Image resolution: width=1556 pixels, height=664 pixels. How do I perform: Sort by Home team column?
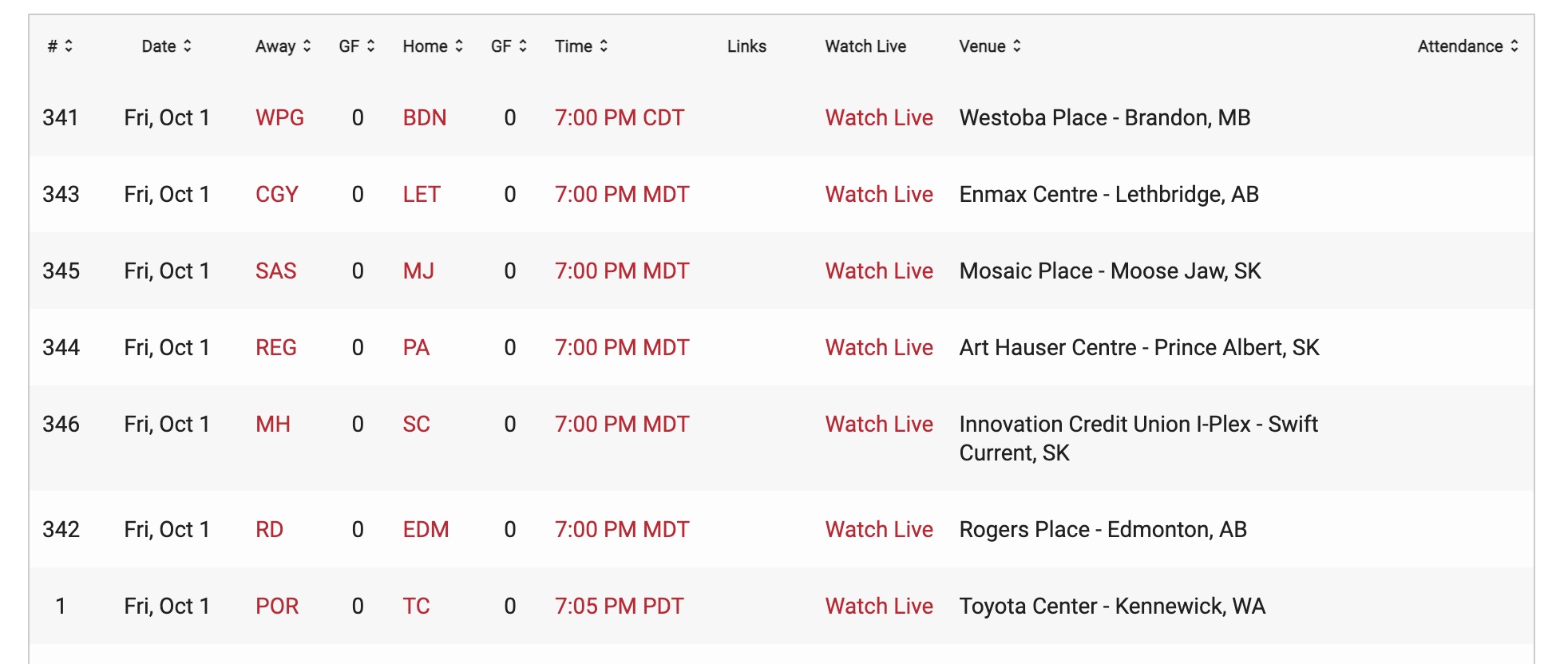click(433, 46)
